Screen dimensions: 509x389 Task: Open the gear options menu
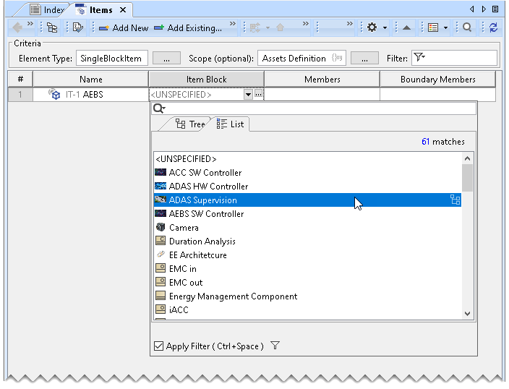372,27
